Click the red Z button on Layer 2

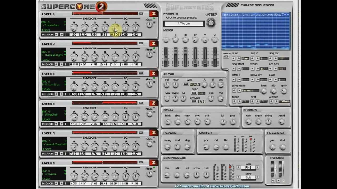click(153, 43)
